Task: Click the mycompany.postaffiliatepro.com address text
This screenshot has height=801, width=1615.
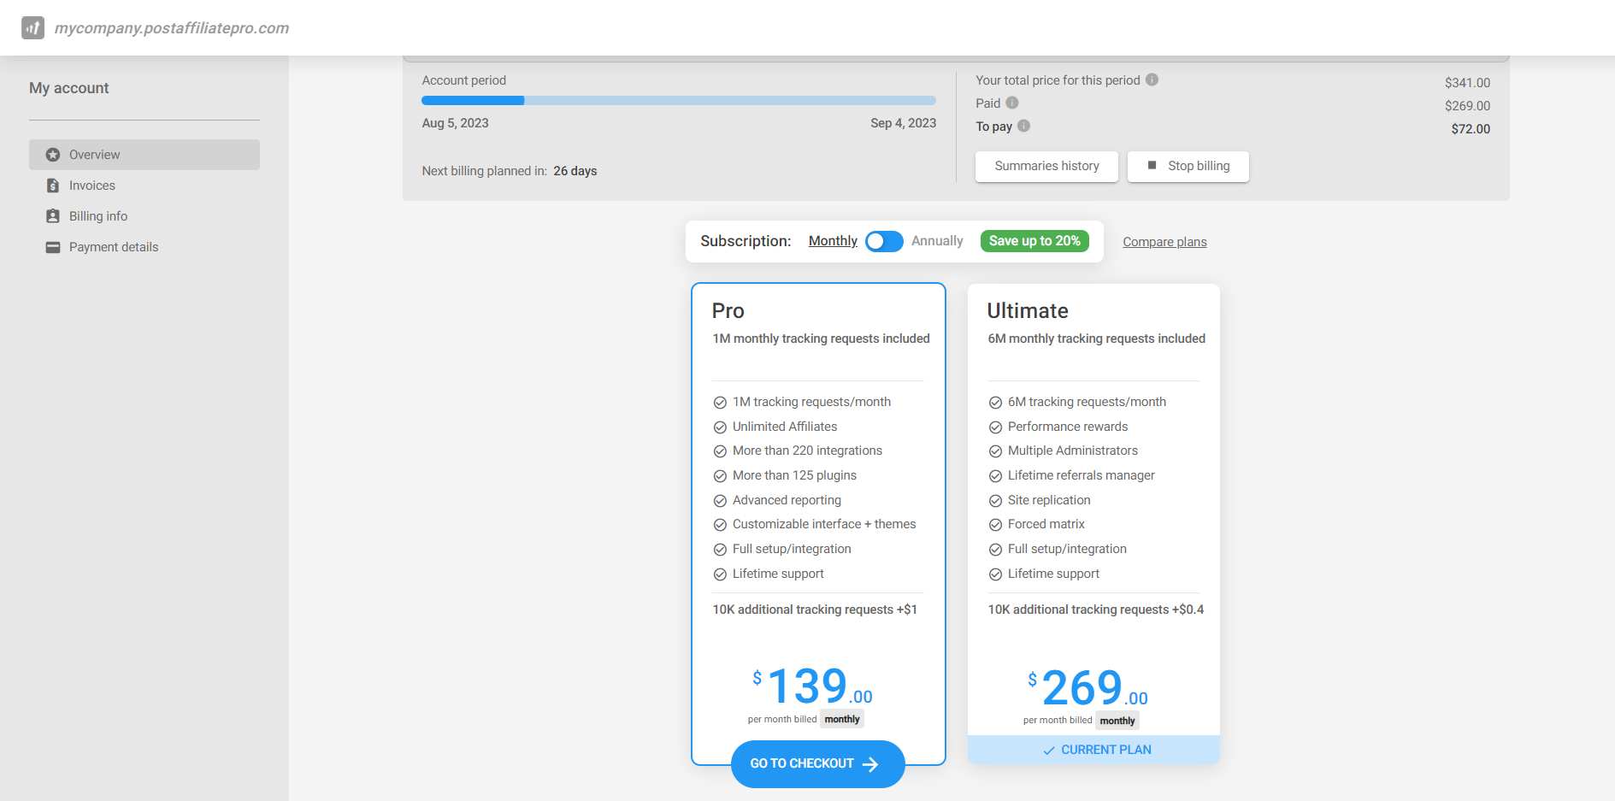Action: 172,28
